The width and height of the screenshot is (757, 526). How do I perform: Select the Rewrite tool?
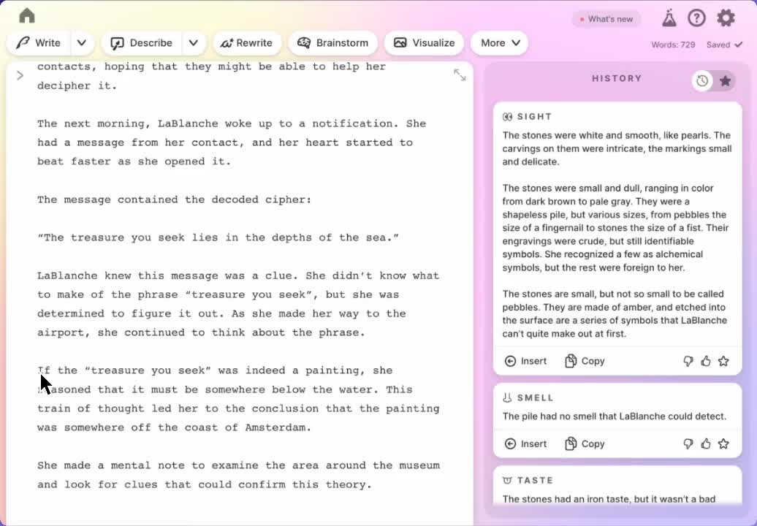(246, 43)
